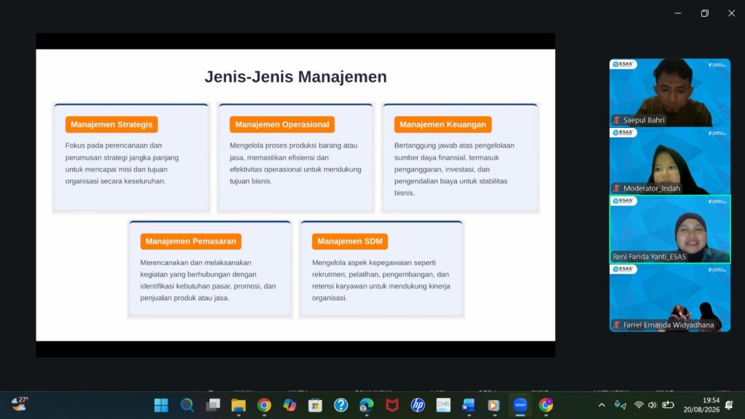This screenshot has width=745, height=419.
Task: Click the muted mic icon beside Saepul Bahri
Action: click(617, 120)
